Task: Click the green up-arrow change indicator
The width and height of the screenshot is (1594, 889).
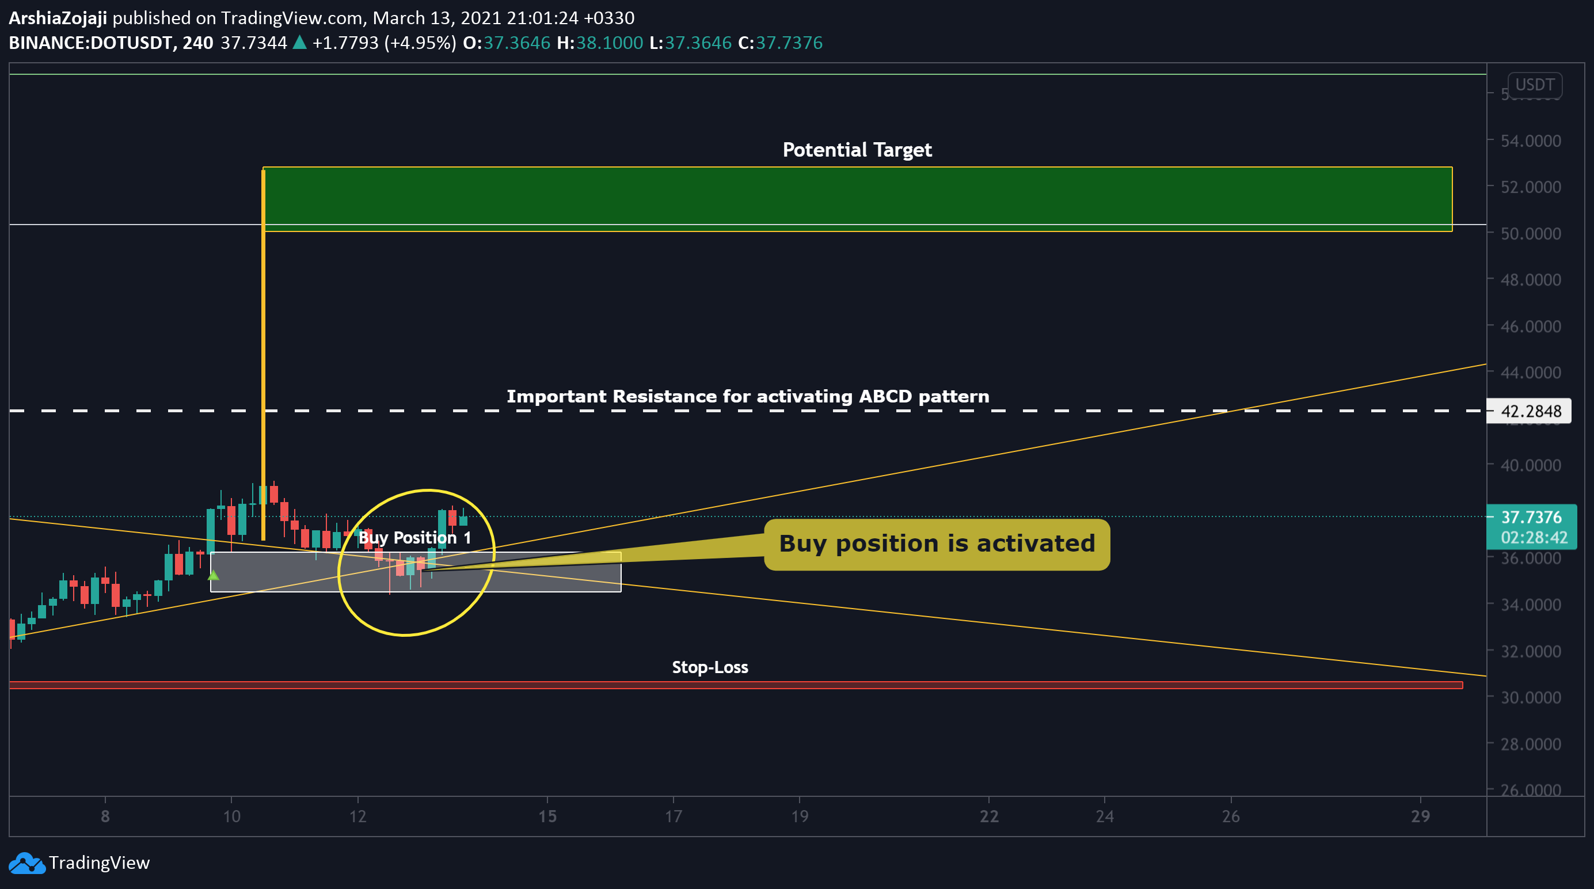Action: (x=299, y=42)
